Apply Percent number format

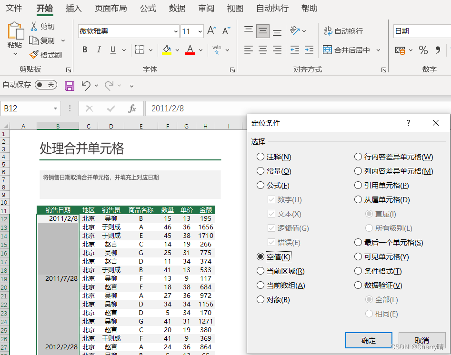click(423, 49)
